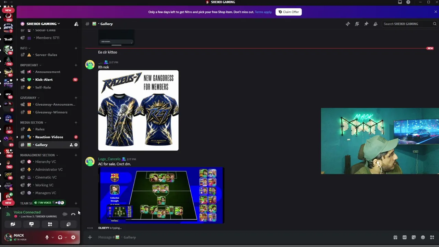Show voice connection signal details
This screenshot has width=439, height=247.
click(8, 214)
